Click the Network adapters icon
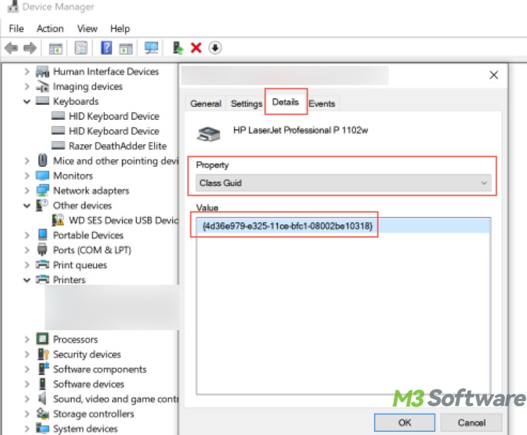The width and height of the screenshot is (527, 435). click(x=43, y=190)
